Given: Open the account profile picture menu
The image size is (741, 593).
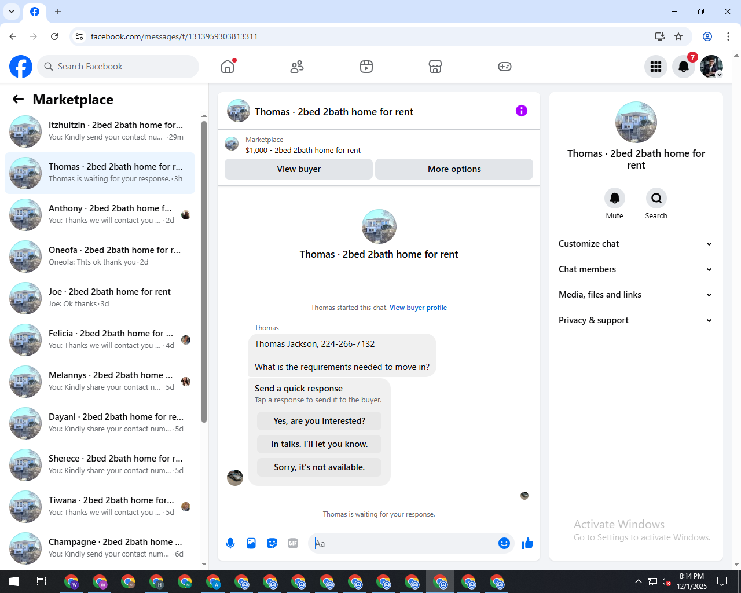Looking at the screenshot, I should [x=711, y=67].
